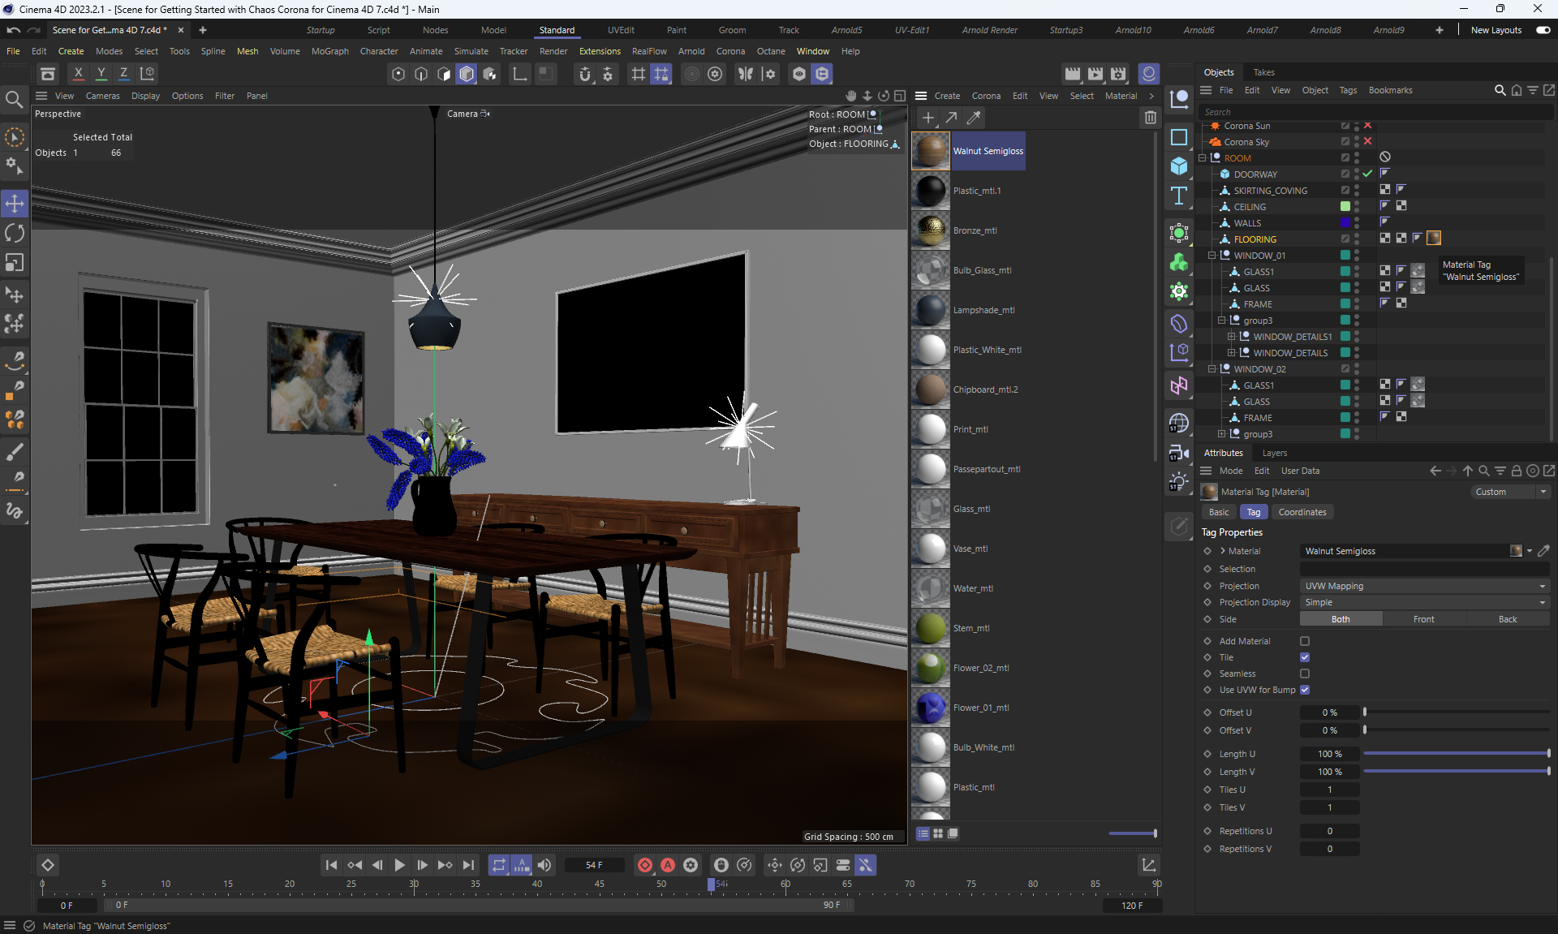Select the Move tool in left toolbar
Screen dimensions: 1558x934
(15, 204)
